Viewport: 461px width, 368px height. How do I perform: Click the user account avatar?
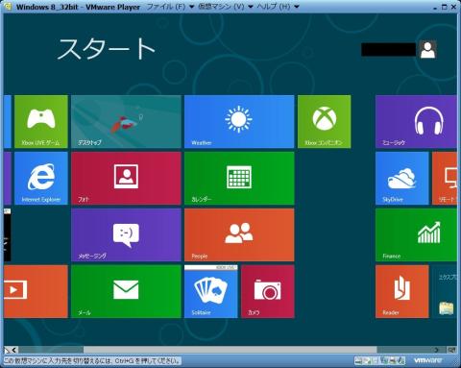point(427,49)
